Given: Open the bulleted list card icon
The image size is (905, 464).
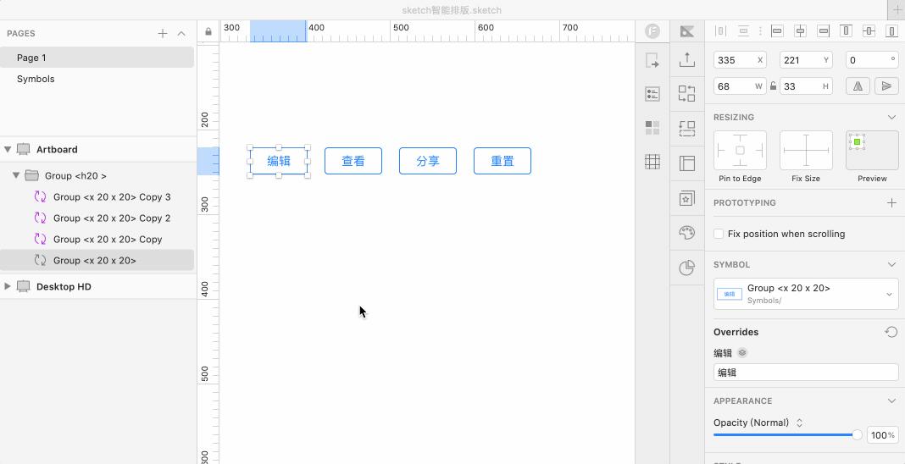Looking at the screenshot, I should (652, 94).
